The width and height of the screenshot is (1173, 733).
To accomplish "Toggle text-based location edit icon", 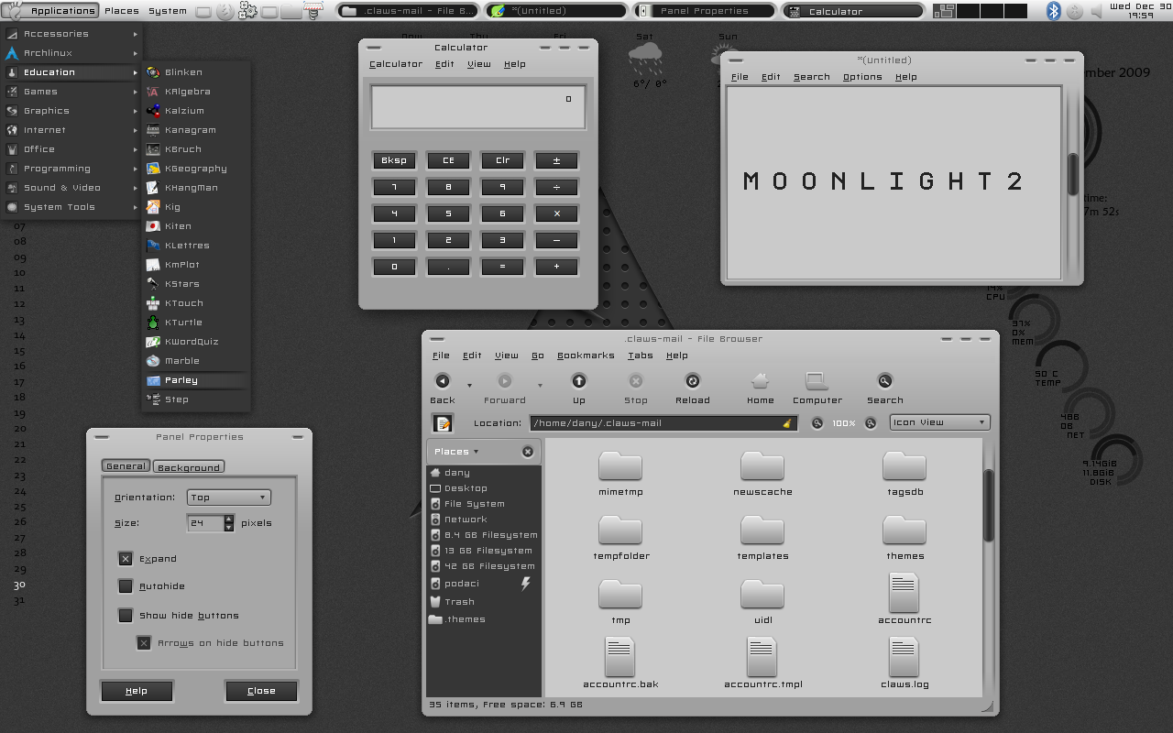I will point(444,423).
